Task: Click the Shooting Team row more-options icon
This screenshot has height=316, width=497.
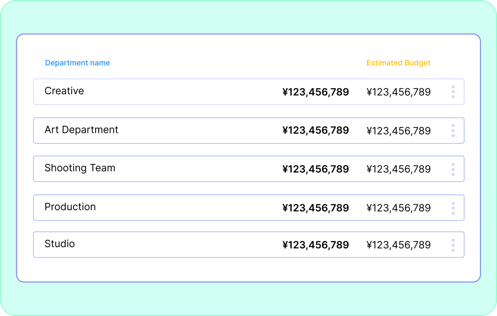Action: (x=453, y=169)
